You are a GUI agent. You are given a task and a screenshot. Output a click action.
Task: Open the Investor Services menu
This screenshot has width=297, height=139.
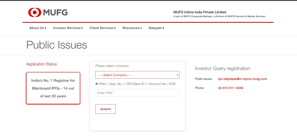click(68, 28)
